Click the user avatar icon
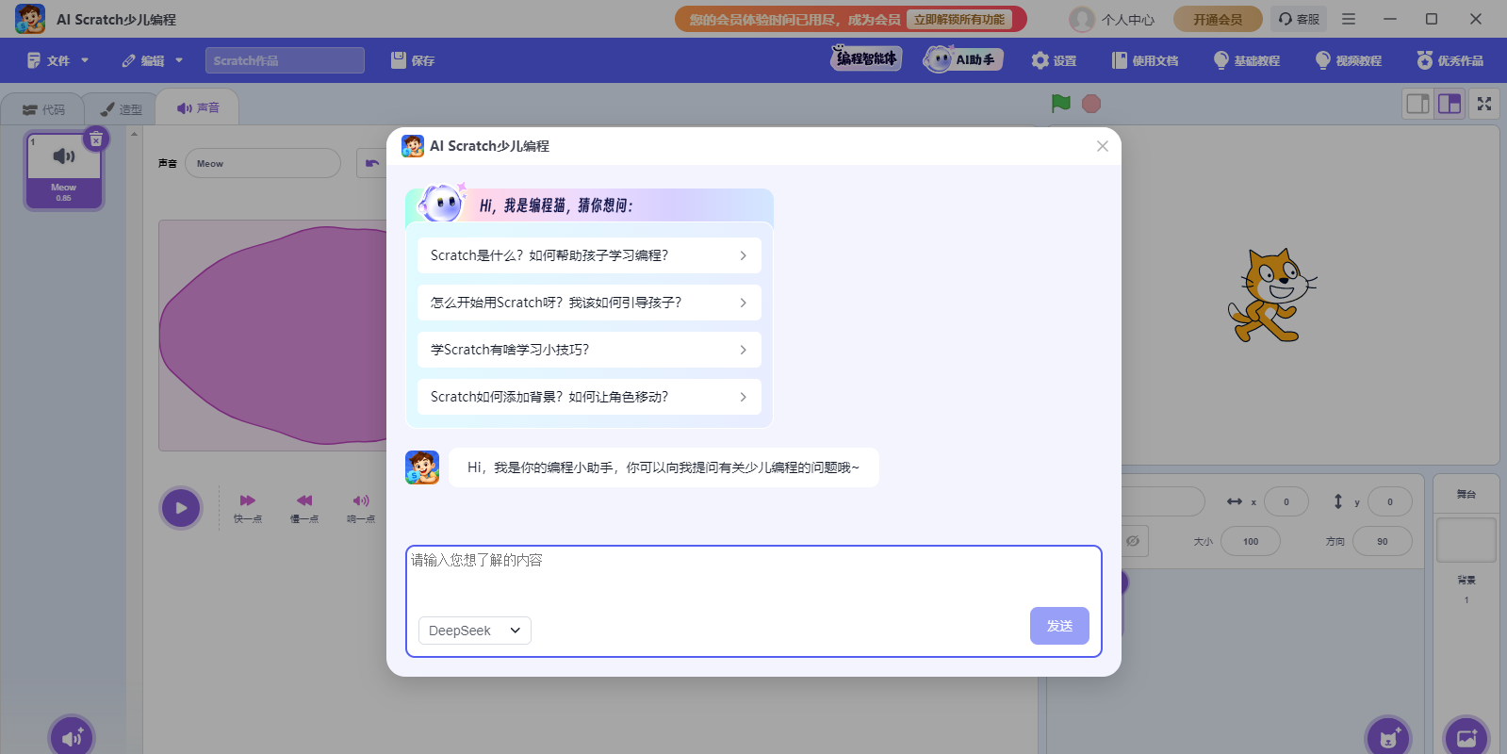Image resolution: width=1507 pixels, height=754 pixels. pyautogui.click(x=1082, y=19)
